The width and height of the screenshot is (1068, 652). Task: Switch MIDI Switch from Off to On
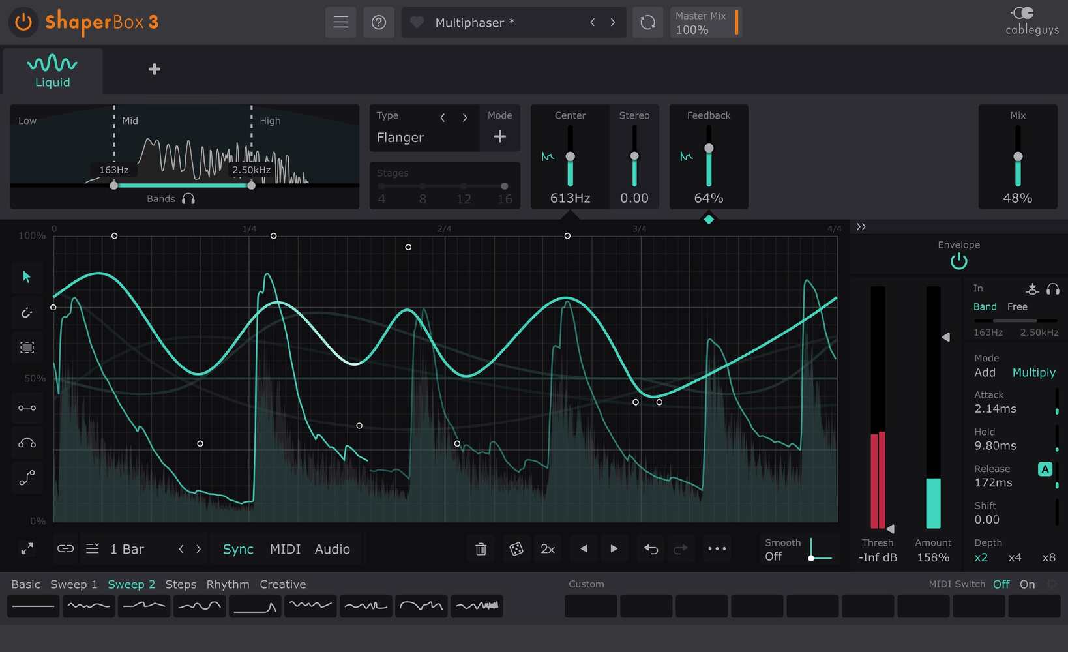pyautogui.click(x=1027, y=584)
